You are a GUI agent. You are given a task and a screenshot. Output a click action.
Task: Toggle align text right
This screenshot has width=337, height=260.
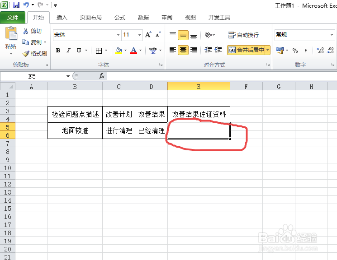[x=194, y=50]
